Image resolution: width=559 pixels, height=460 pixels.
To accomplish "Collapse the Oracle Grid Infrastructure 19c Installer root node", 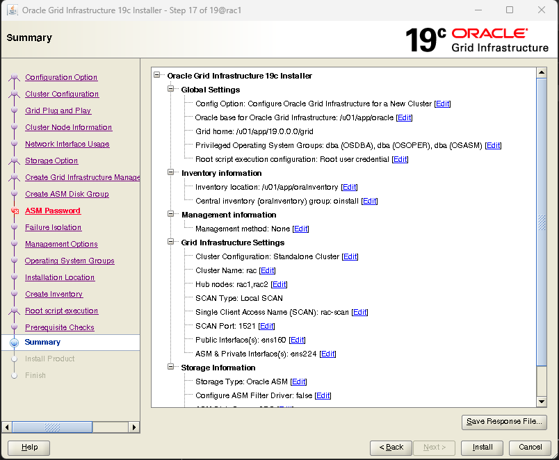I will [x=157, y=75].
